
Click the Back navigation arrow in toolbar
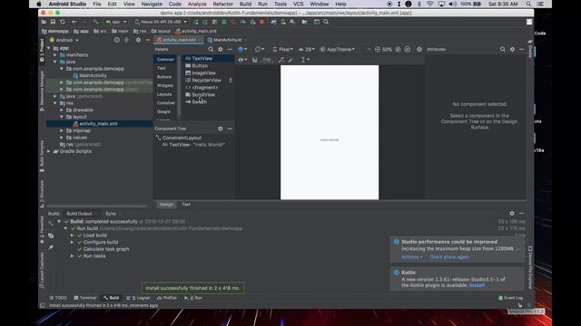coord(74,22)
